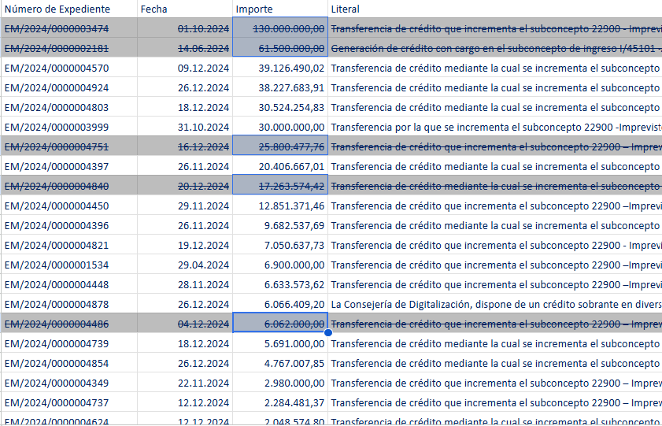Select cell EM/2024/000004878

click(68, 305)
